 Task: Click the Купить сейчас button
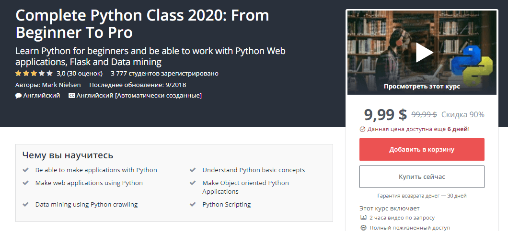(422, 176)
